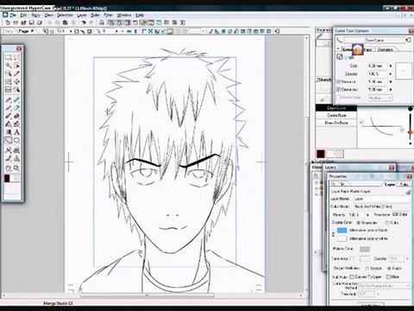414x311 pixels.
Task: Click the blue X icon in page toolbar
Action: click(x=150, y=31)
